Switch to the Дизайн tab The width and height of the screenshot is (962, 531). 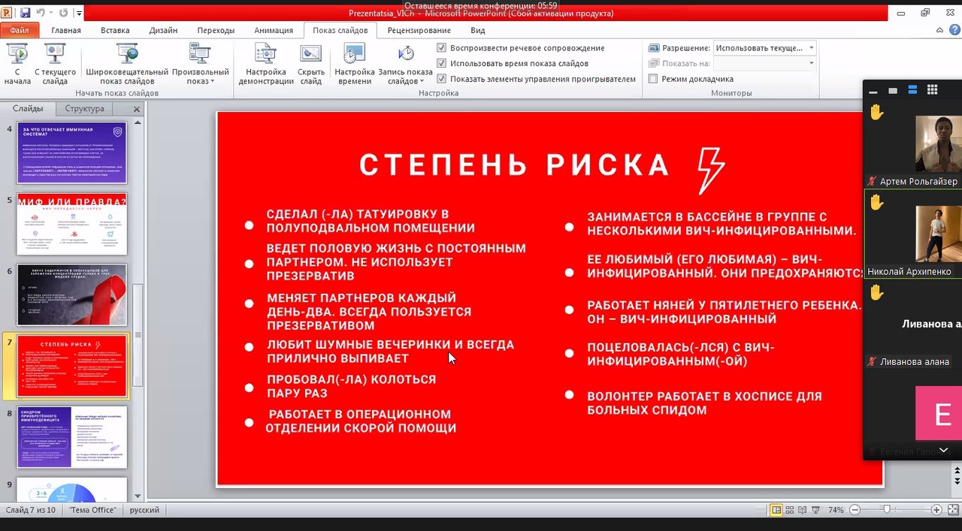pos(163,31)
